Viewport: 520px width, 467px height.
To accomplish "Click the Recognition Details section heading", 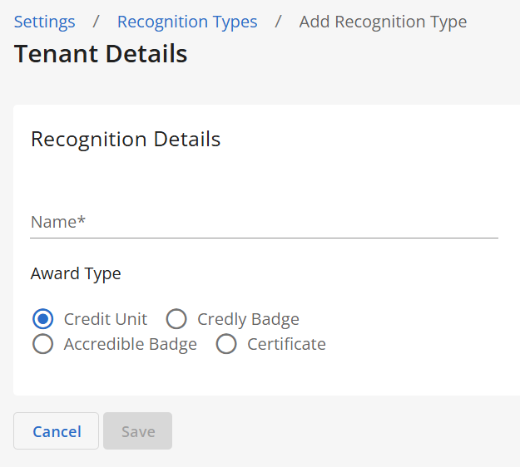I will tap(126, 139).
